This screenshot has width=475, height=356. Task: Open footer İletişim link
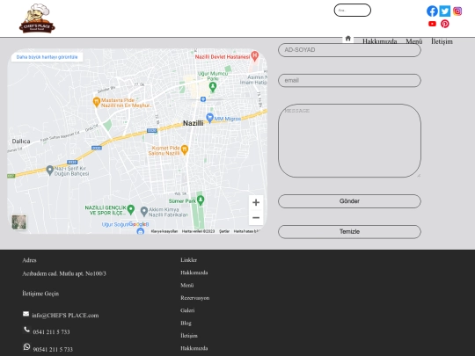click(189, 336)
